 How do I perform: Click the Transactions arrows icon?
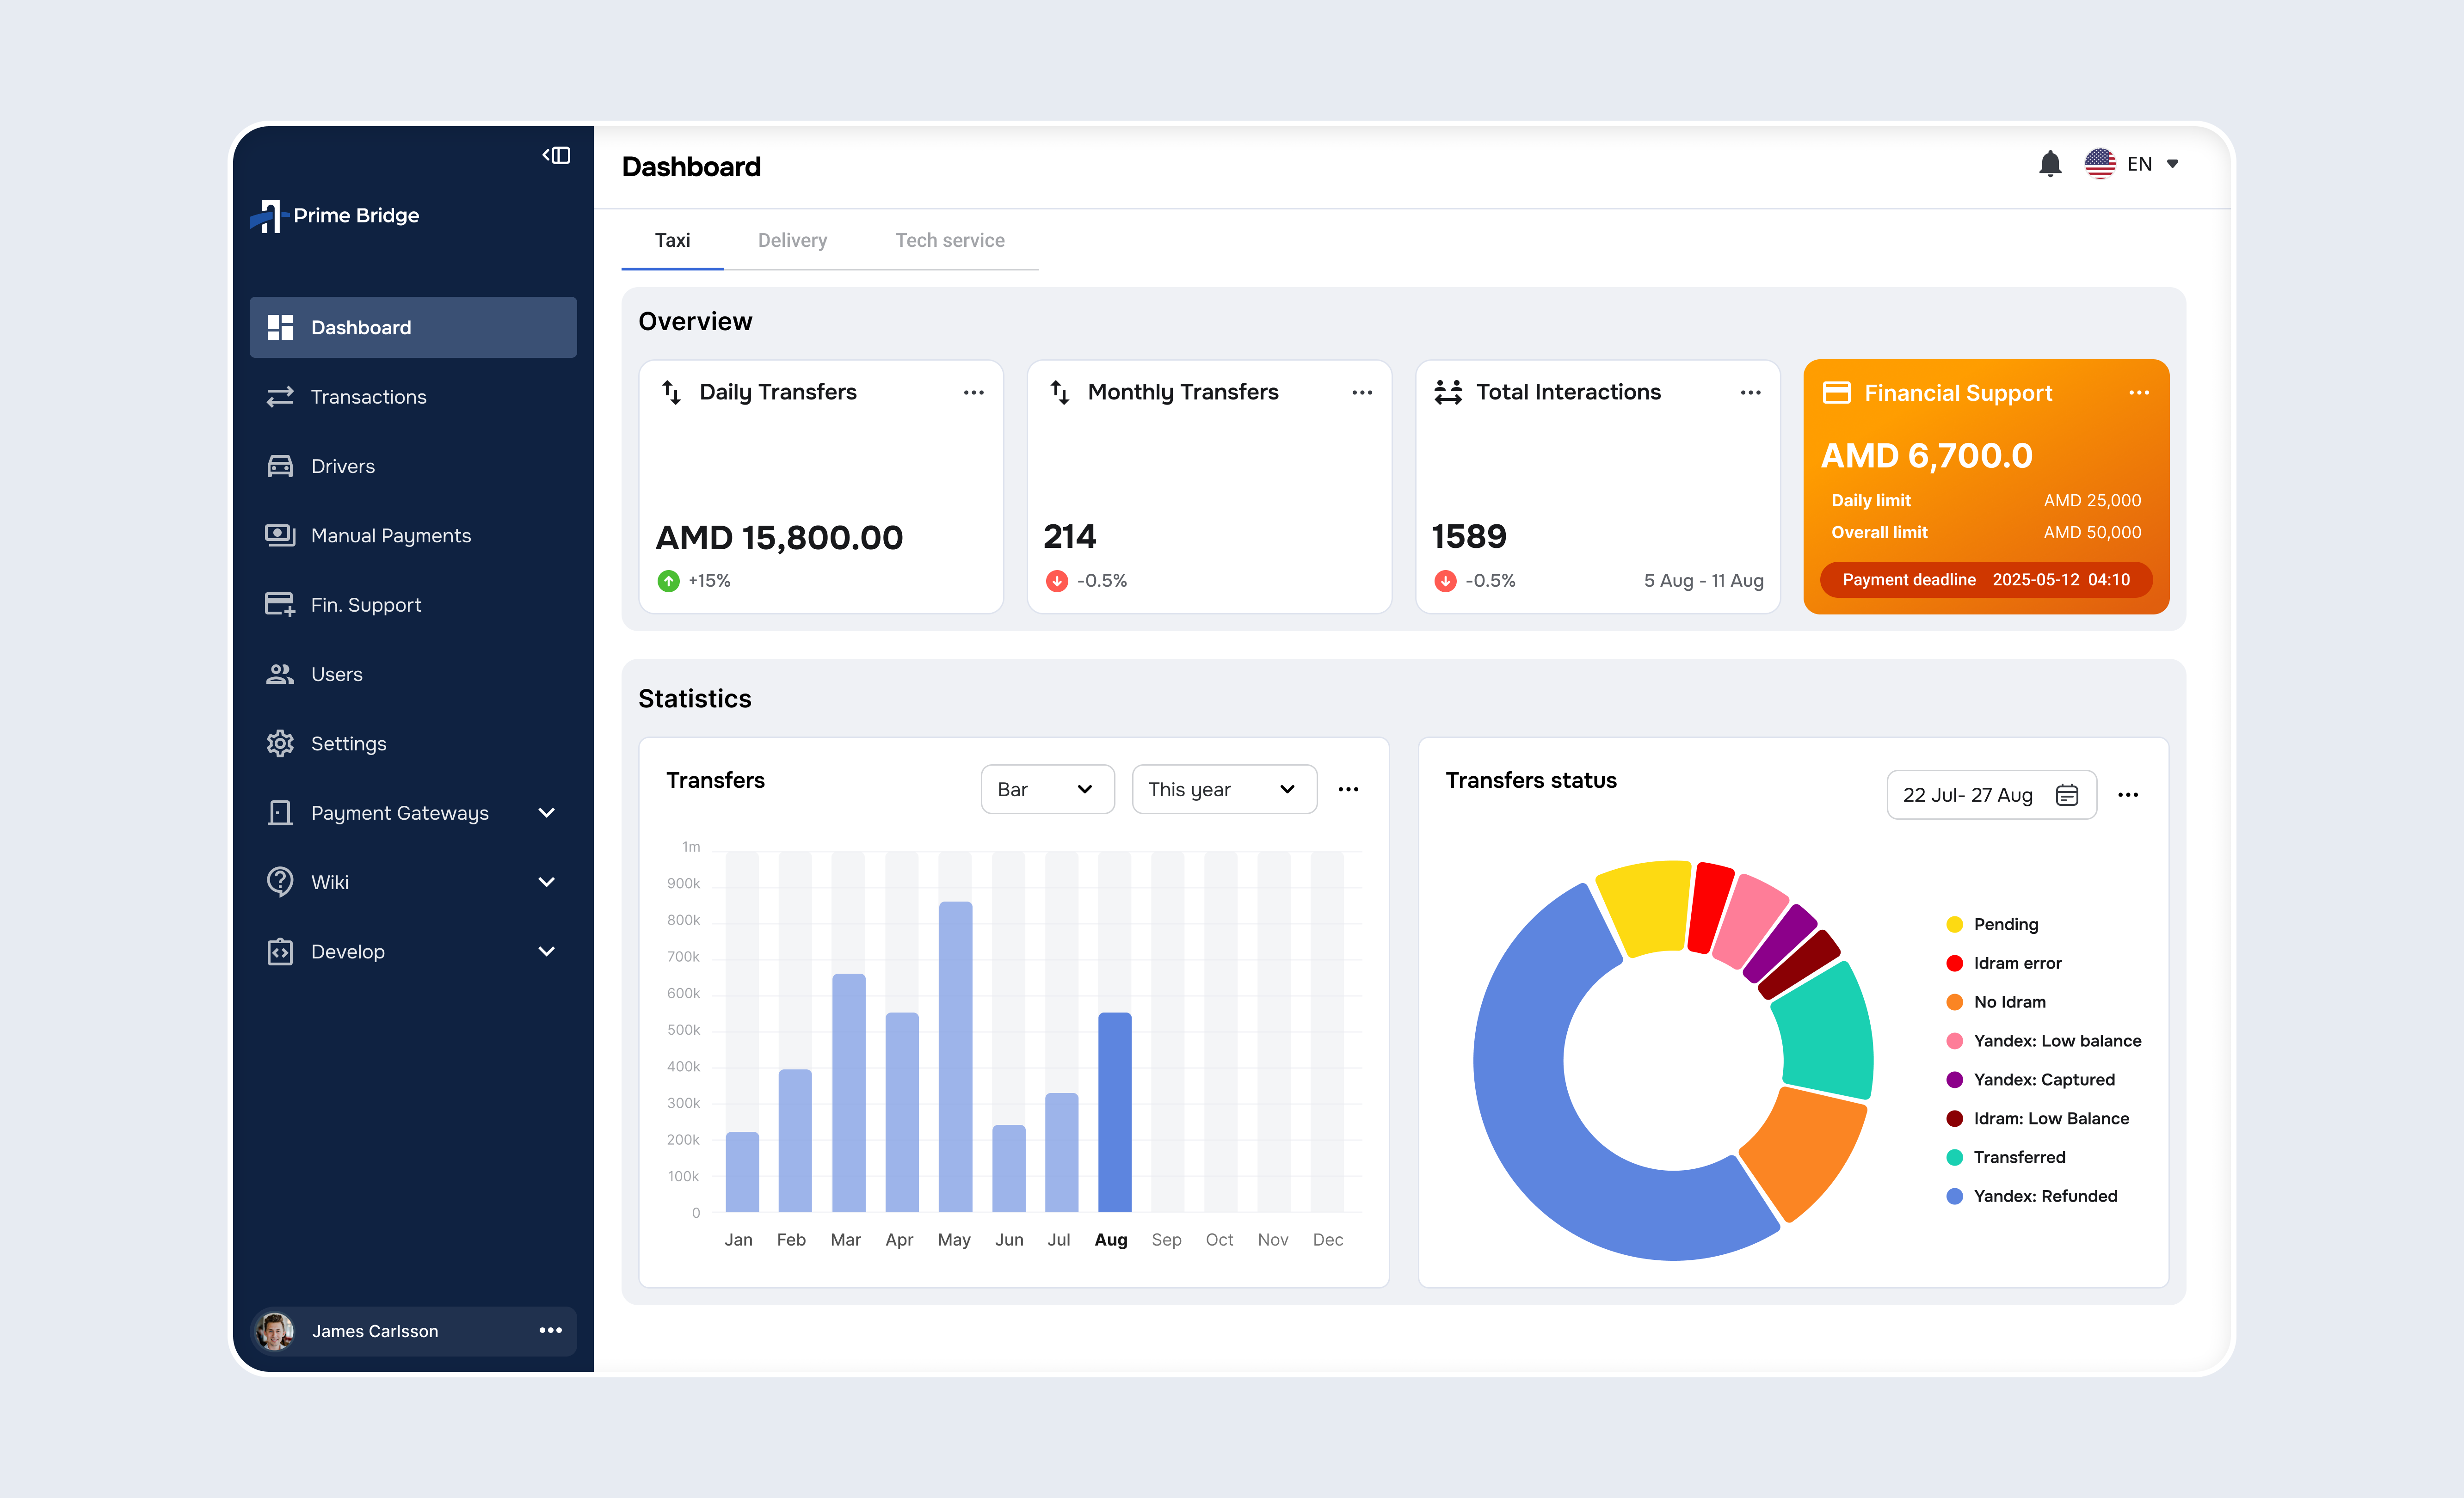pos(280,397)
